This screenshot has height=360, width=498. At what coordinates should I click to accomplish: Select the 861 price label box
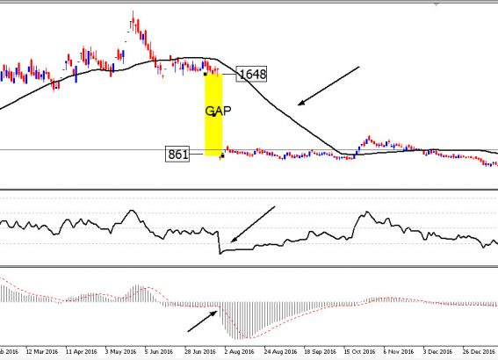click(177, 155)
